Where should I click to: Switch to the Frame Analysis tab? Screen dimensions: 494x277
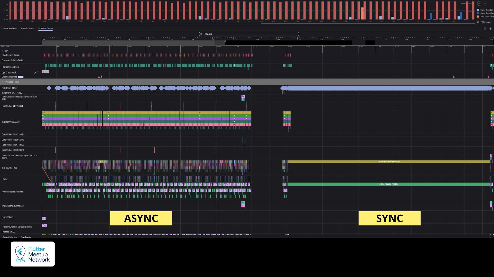[x=10, y=28]
